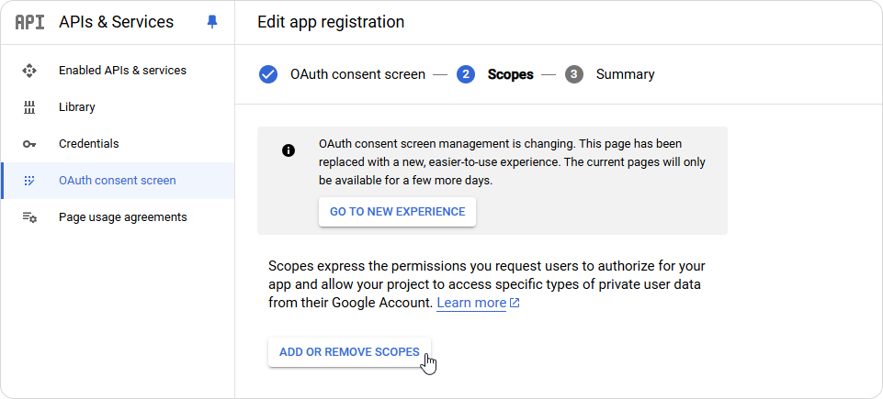Image resolution: width=883 pixels, height=399 pixels.
Task: Click the Enabled APIs & services icon
Action: (29, 71)
